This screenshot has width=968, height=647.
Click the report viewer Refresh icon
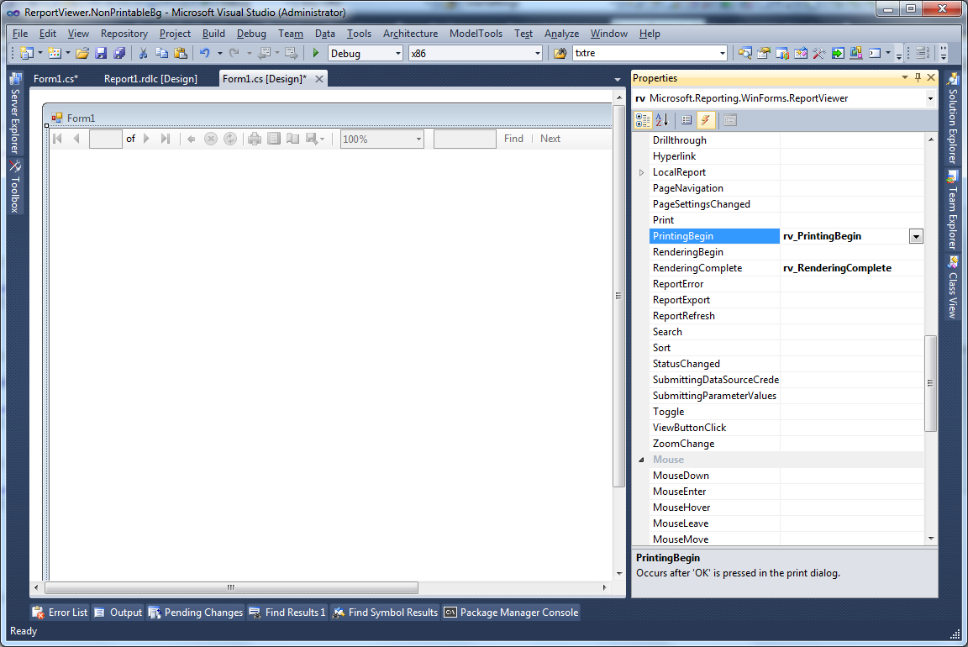pos(229,139)
